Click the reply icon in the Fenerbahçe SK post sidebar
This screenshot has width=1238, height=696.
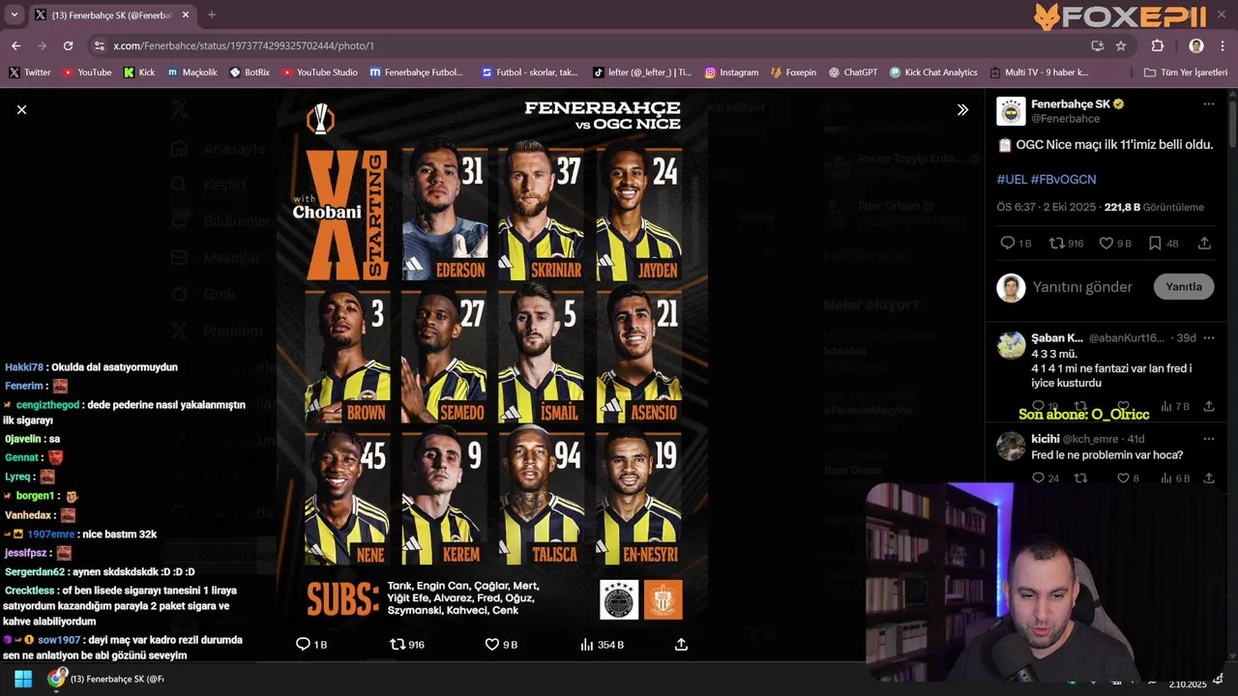(x=1007, y=243)
